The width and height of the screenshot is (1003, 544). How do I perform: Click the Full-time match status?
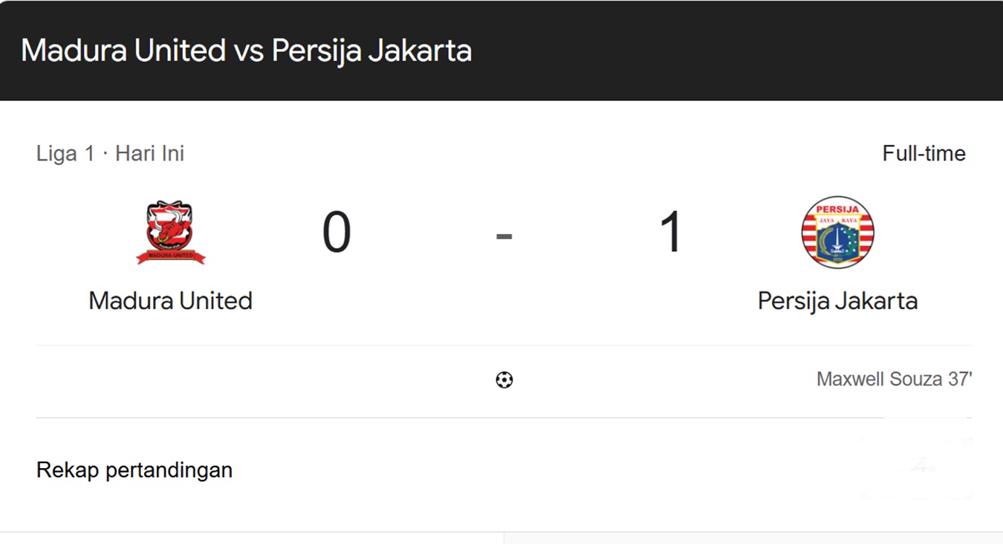coord(924,154)
